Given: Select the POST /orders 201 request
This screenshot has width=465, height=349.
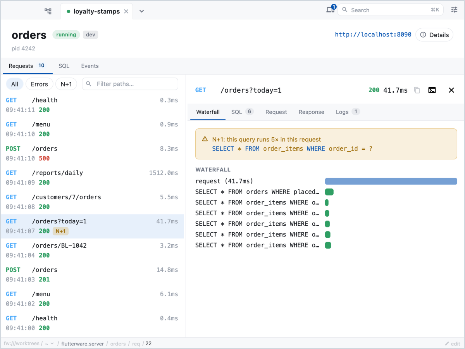Looking at the screenshot, I should pyautogui.click(x=92, y=275).
